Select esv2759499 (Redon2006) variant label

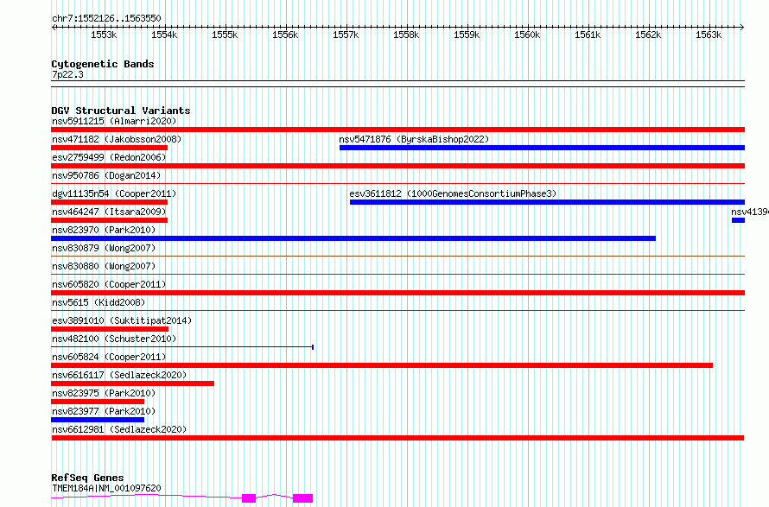109,157
